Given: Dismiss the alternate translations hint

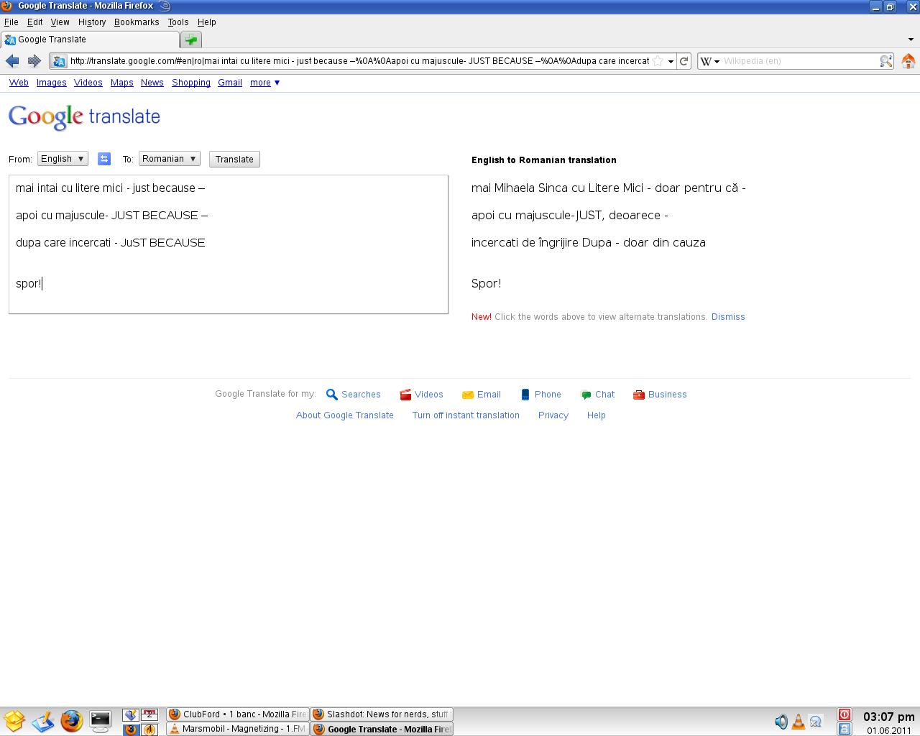Looking at the screenshot, I should 727,317.
